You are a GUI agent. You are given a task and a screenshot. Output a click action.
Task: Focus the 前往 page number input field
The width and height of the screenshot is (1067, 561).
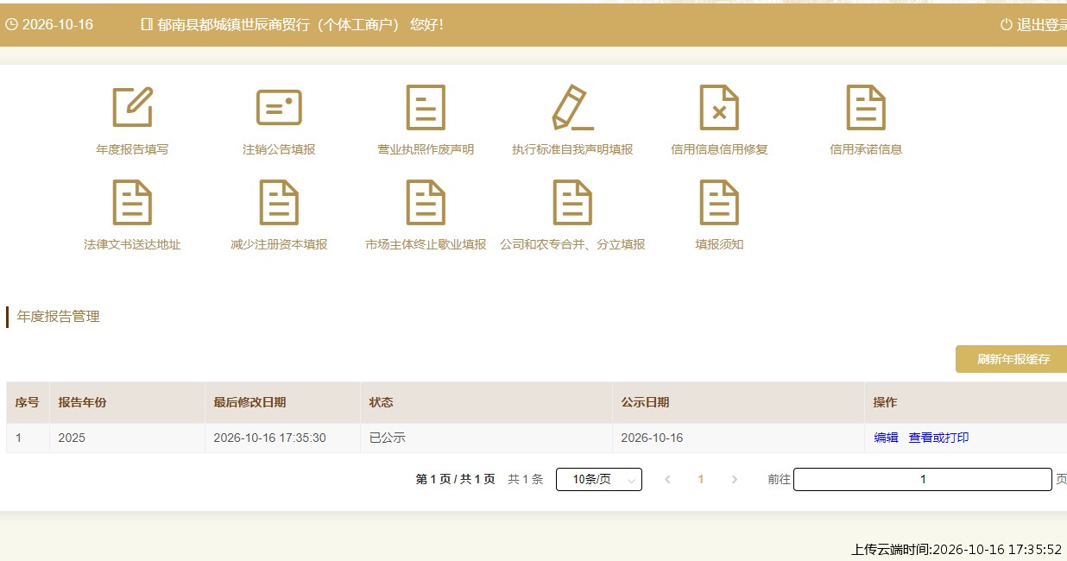click(x=923, y=480)
